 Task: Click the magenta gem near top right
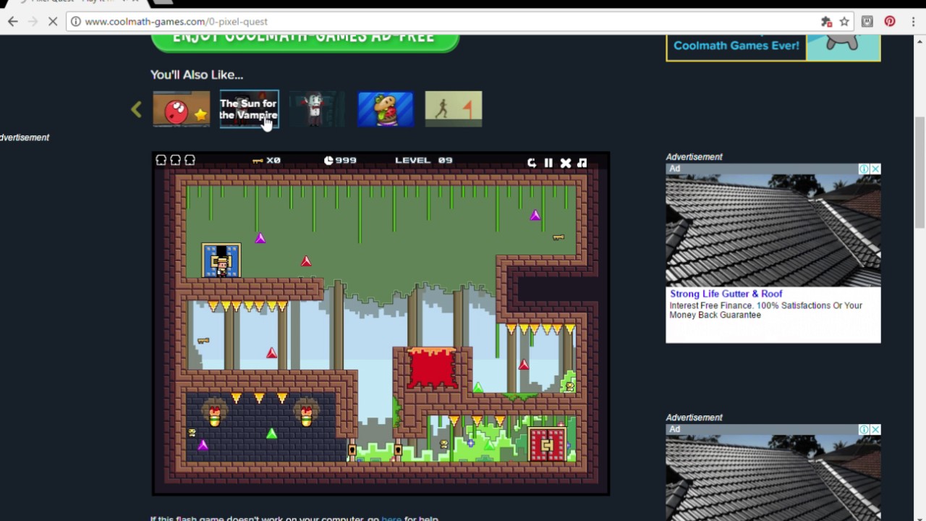pos(535,215)
